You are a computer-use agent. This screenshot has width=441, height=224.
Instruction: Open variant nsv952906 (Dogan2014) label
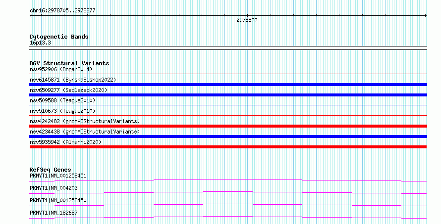(x=61, y=69)
